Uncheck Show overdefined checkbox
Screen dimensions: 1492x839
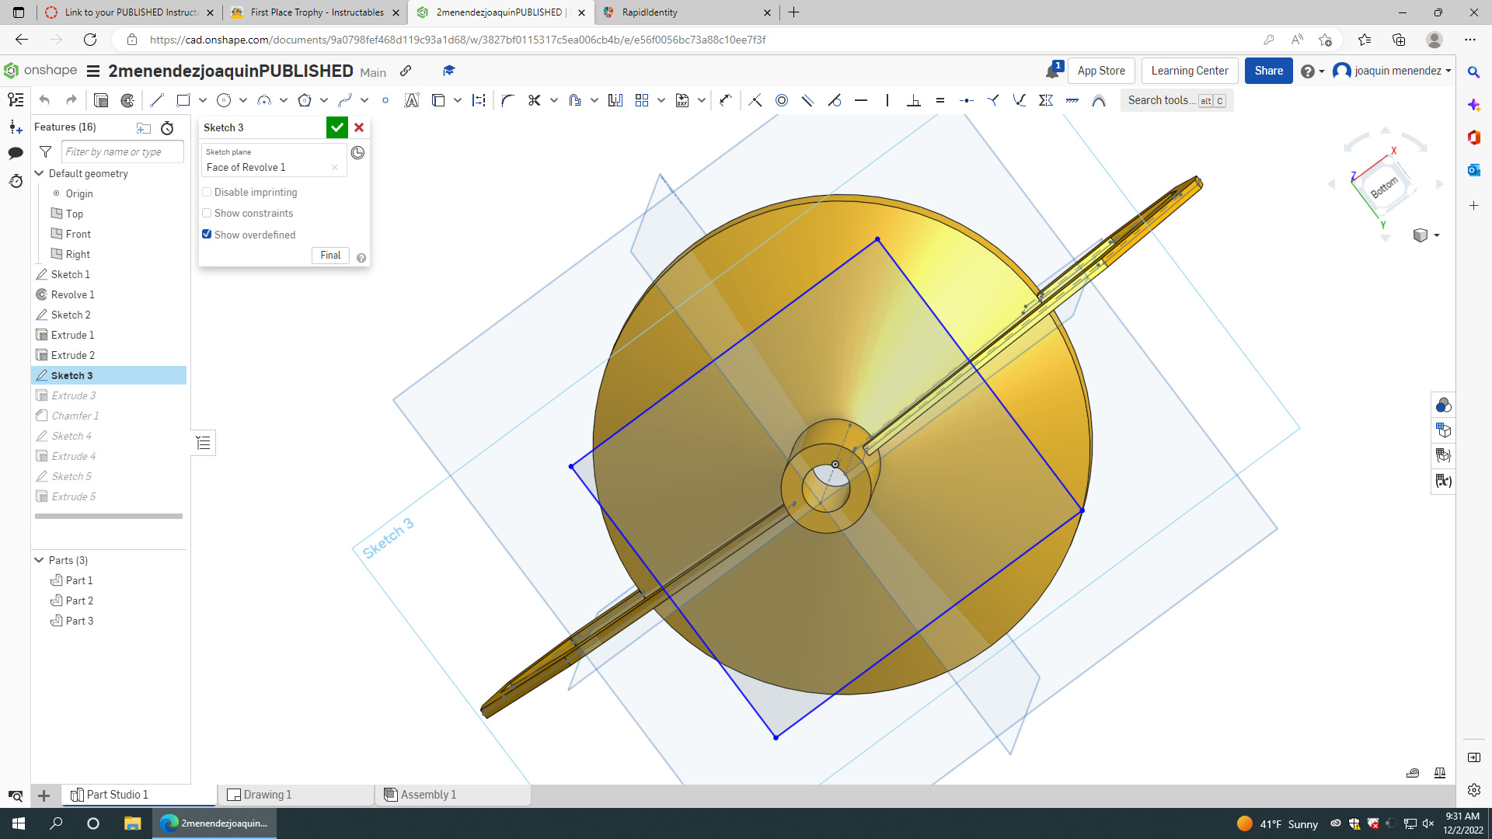coord(207,234)
